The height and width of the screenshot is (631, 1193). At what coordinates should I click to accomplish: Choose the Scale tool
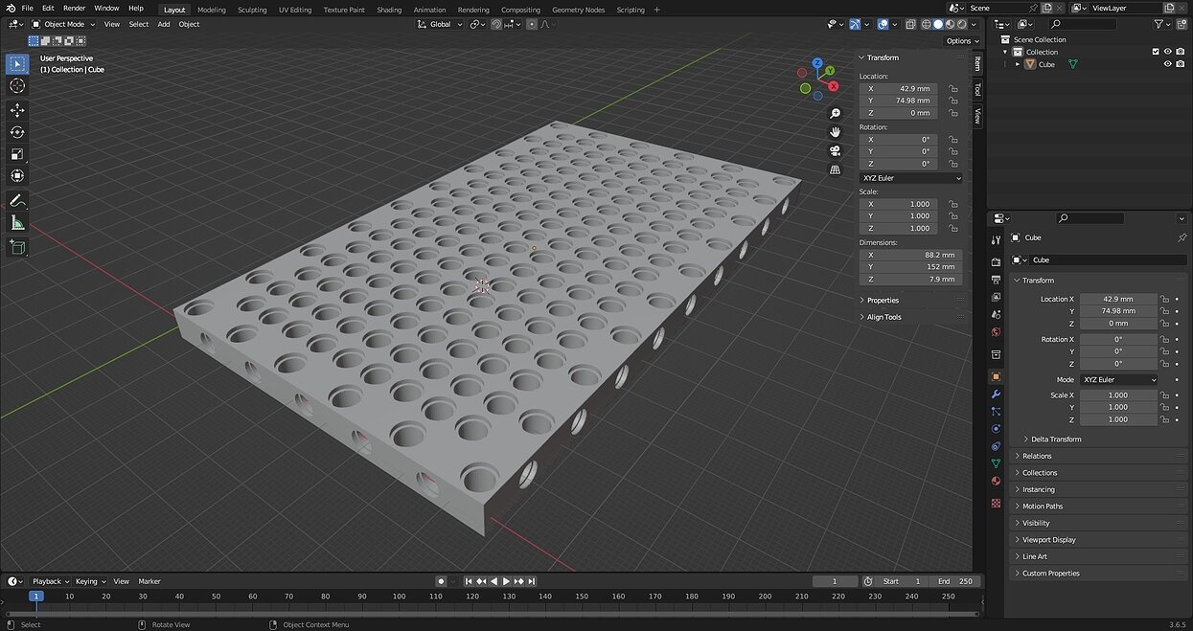click(x=17, y=154)
